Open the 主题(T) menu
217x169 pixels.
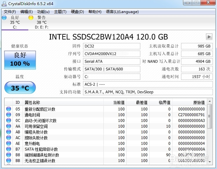point(60,12)
